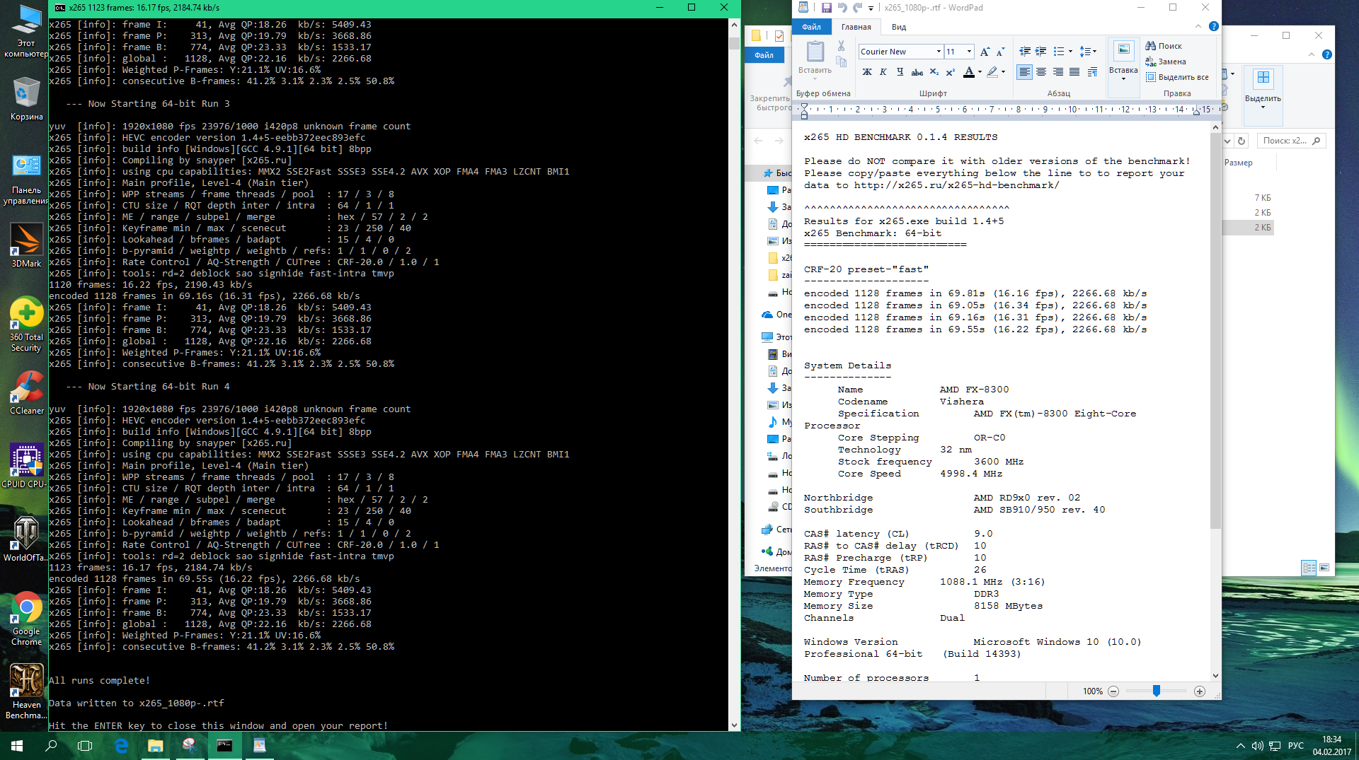Click the cut scissors icon in WordPad
The height and width of the screenshot is (760, 1359).
click(841, 45)
